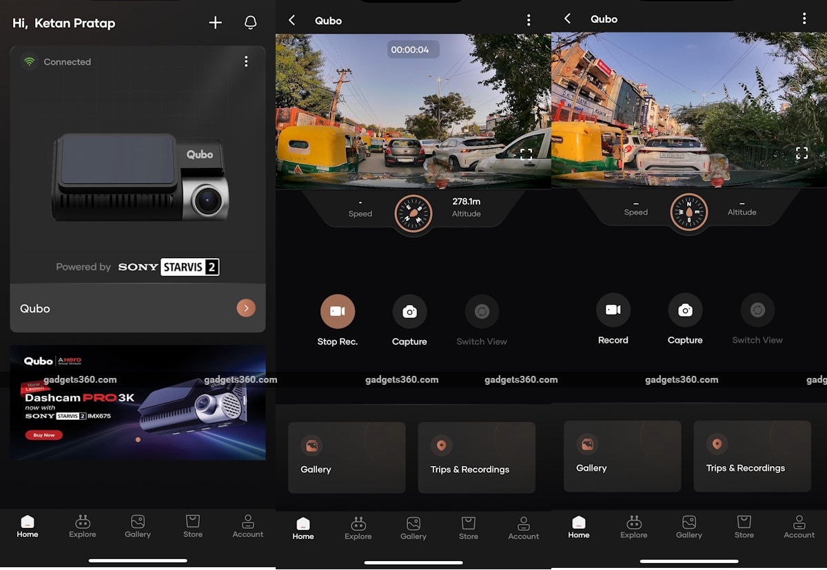Select Home tab in right screen
Viewport: 827px width, 570px height.
coord(579,527)
